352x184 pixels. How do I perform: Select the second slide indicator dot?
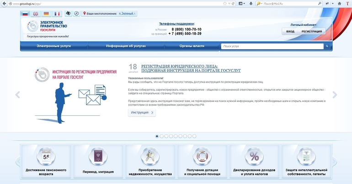click(162, 136)
